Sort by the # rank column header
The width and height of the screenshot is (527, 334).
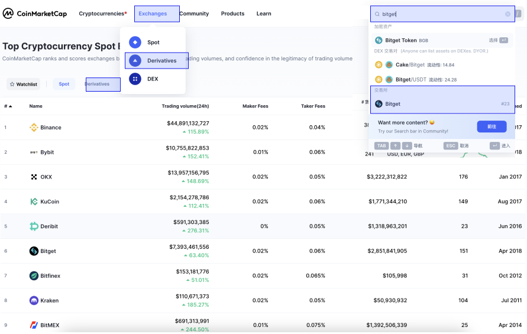(x=8, y=106)
